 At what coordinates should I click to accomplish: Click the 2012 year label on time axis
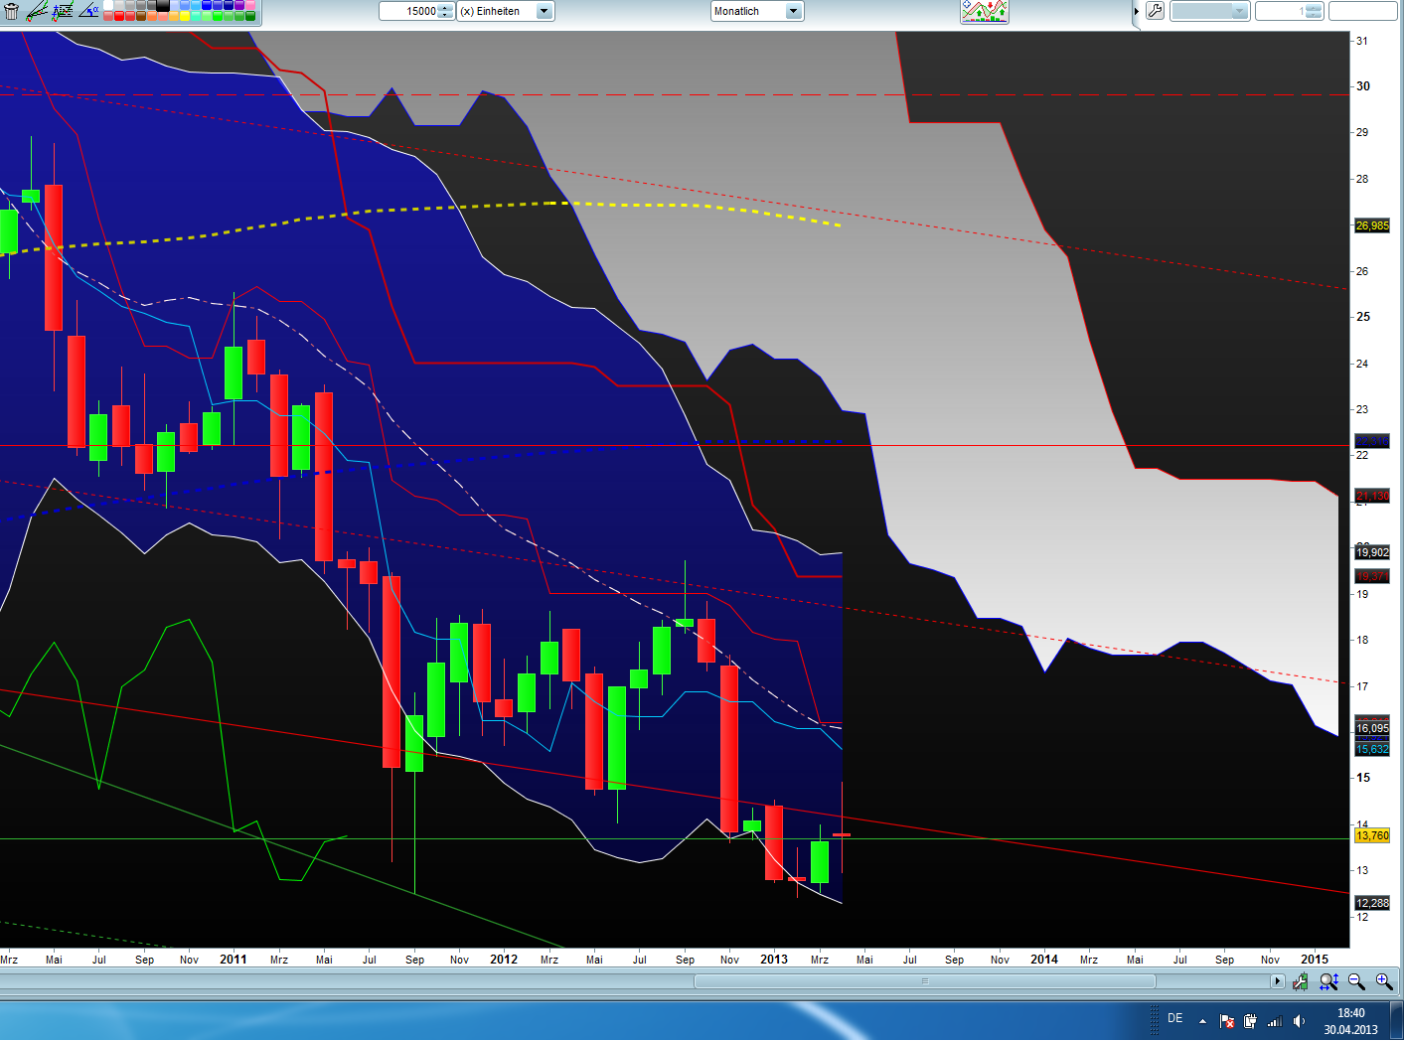[x=504, y=959]
